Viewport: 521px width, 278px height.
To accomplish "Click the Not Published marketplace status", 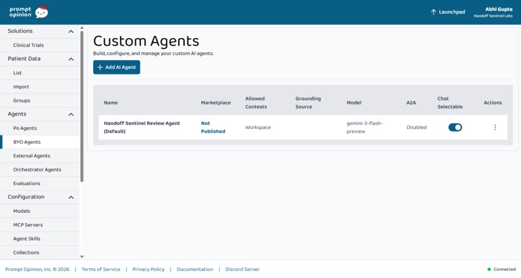I will tap(213, 127).
